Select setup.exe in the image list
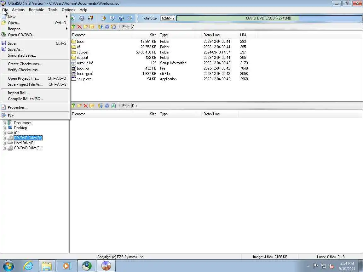Image resolution: width=363 pixels, height=272 pixels. [x=160, y=79]
